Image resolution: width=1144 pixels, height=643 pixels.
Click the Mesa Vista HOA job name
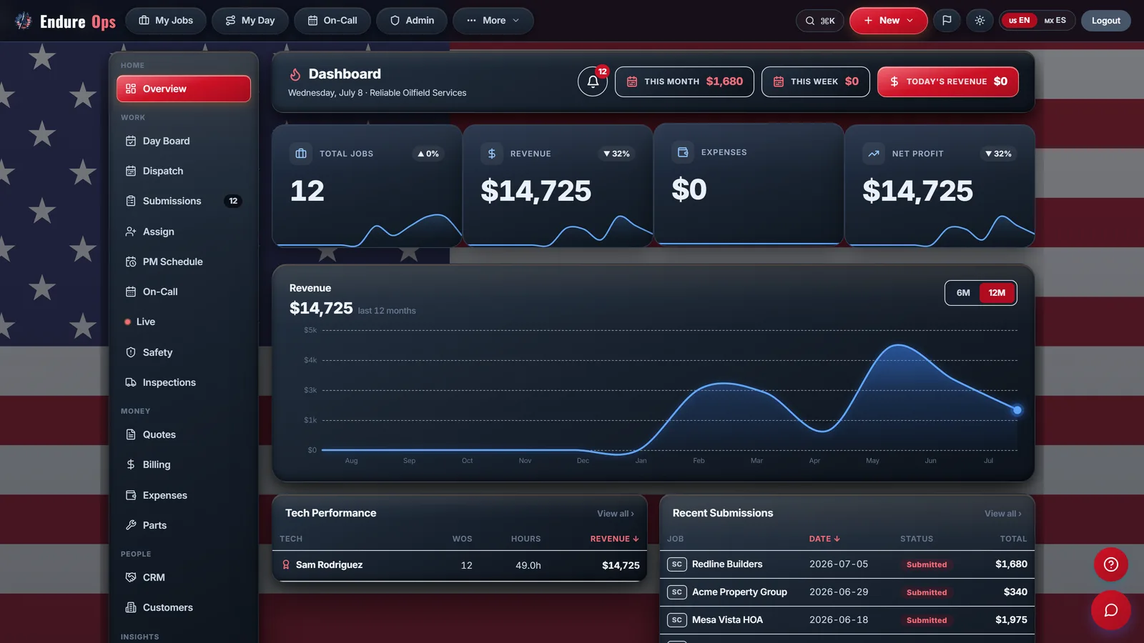[727, 620]
